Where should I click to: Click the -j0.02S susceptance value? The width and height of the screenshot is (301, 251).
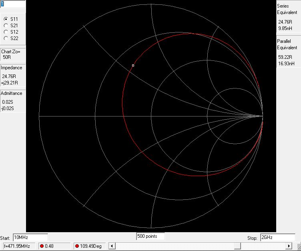pyautogui.click(x=7, y=108)
